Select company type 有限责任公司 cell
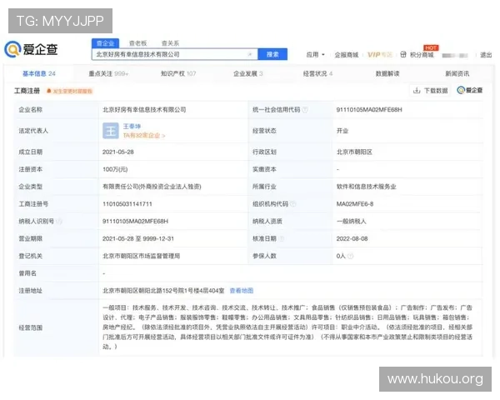Image resolution: width=500 pixels, height=400 pixels. [152, 187]
